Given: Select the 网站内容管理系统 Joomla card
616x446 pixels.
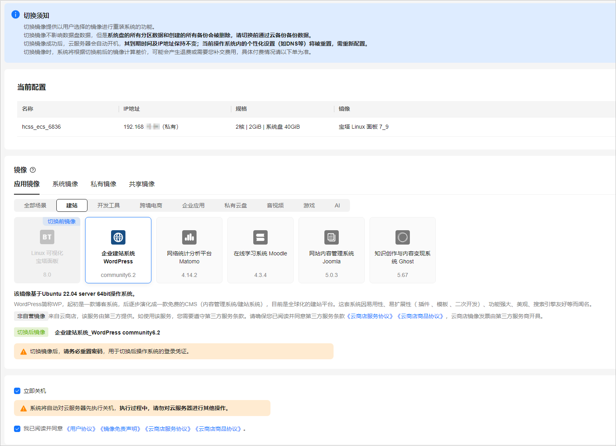Looking at the screenshot, I should pyautogui.click(x=332, y=250).
